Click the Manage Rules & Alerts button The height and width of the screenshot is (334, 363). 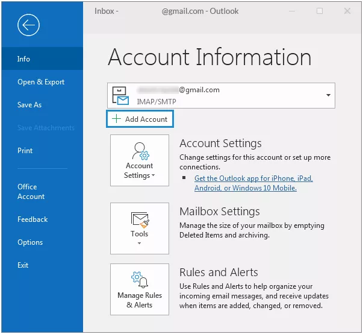click(140, 289)
